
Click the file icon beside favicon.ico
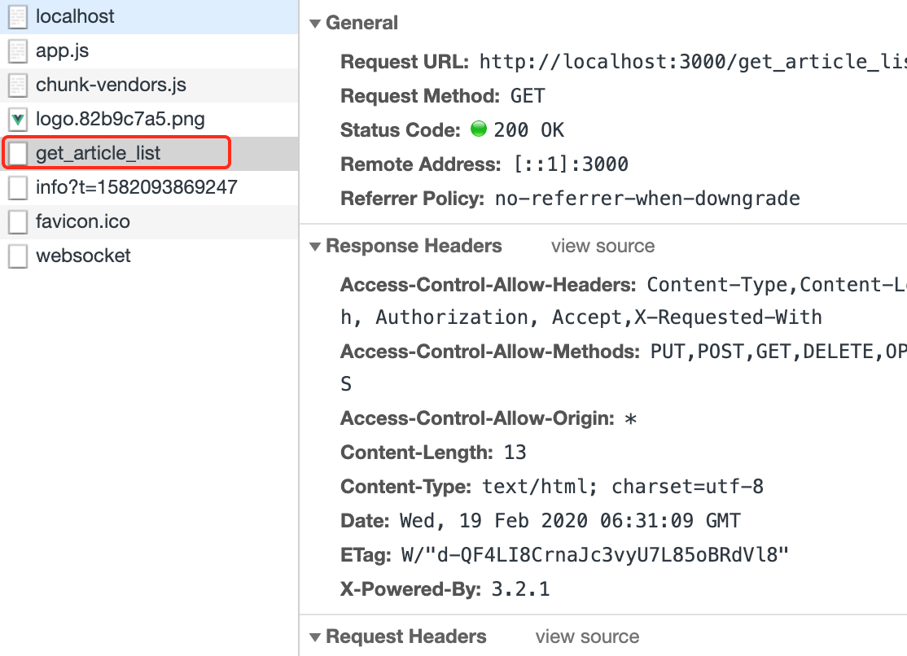(18, 221)
